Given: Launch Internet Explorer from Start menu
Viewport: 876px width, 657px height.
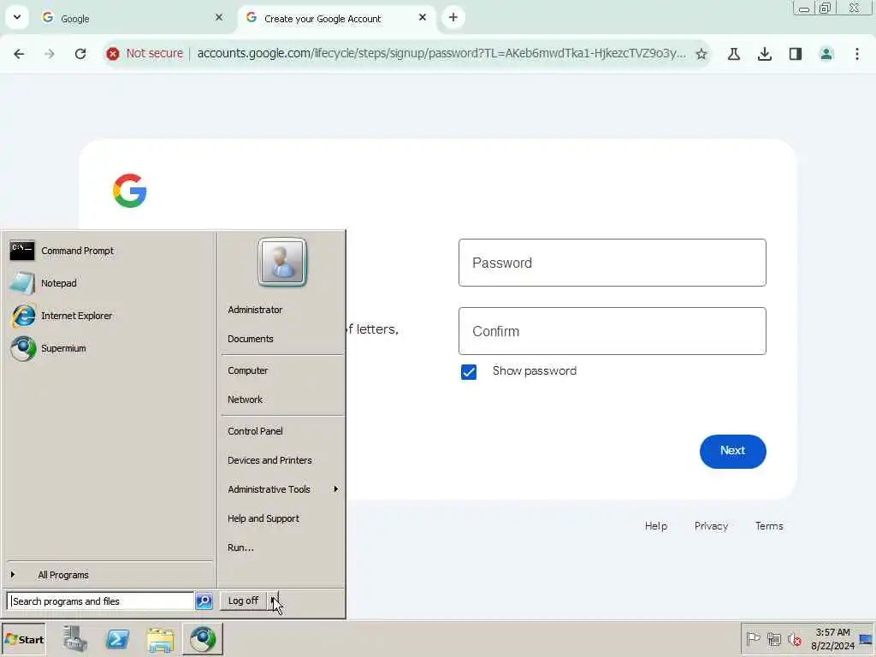Looking at the screenshot, I should (x=109, y=316).
